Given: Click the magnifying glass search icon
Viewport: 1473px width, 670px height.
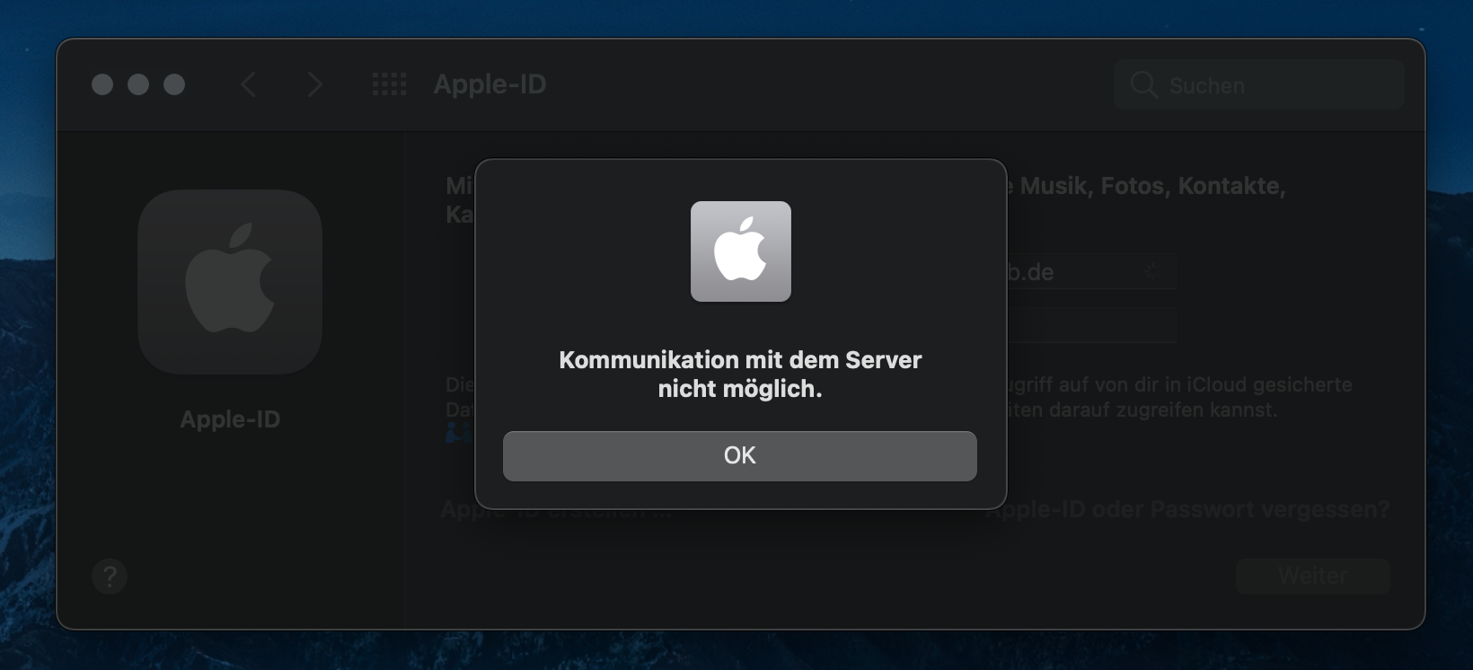Looking at the screenshot, I should click(1143, 84).
